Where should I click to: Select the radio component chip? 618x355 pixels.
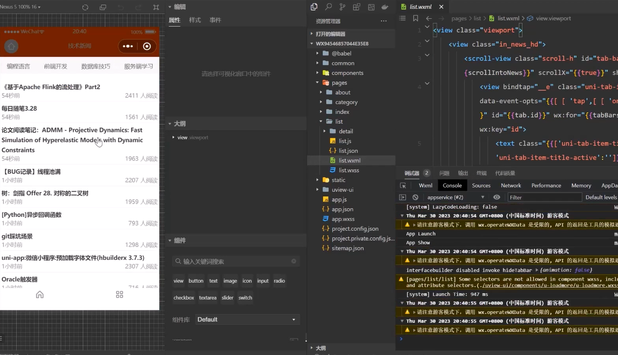(279, 281)
